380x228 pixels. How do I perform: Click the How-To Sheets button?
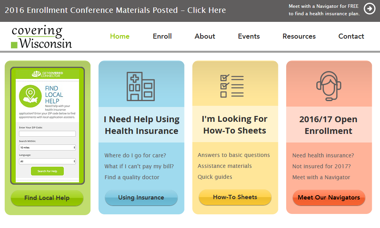(x=235, y=197)
